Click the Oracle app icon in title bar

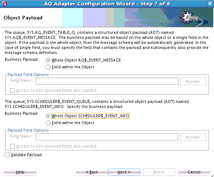point(4,4)
